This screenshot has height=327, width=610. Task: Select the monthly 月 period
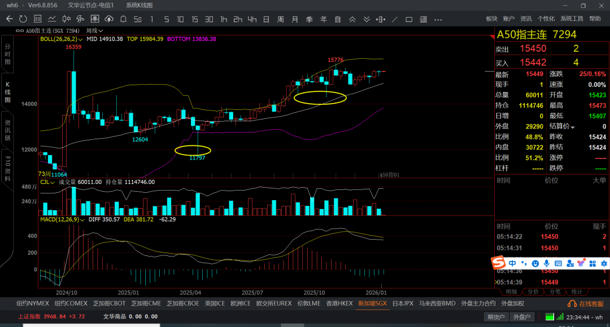point(295,19)
